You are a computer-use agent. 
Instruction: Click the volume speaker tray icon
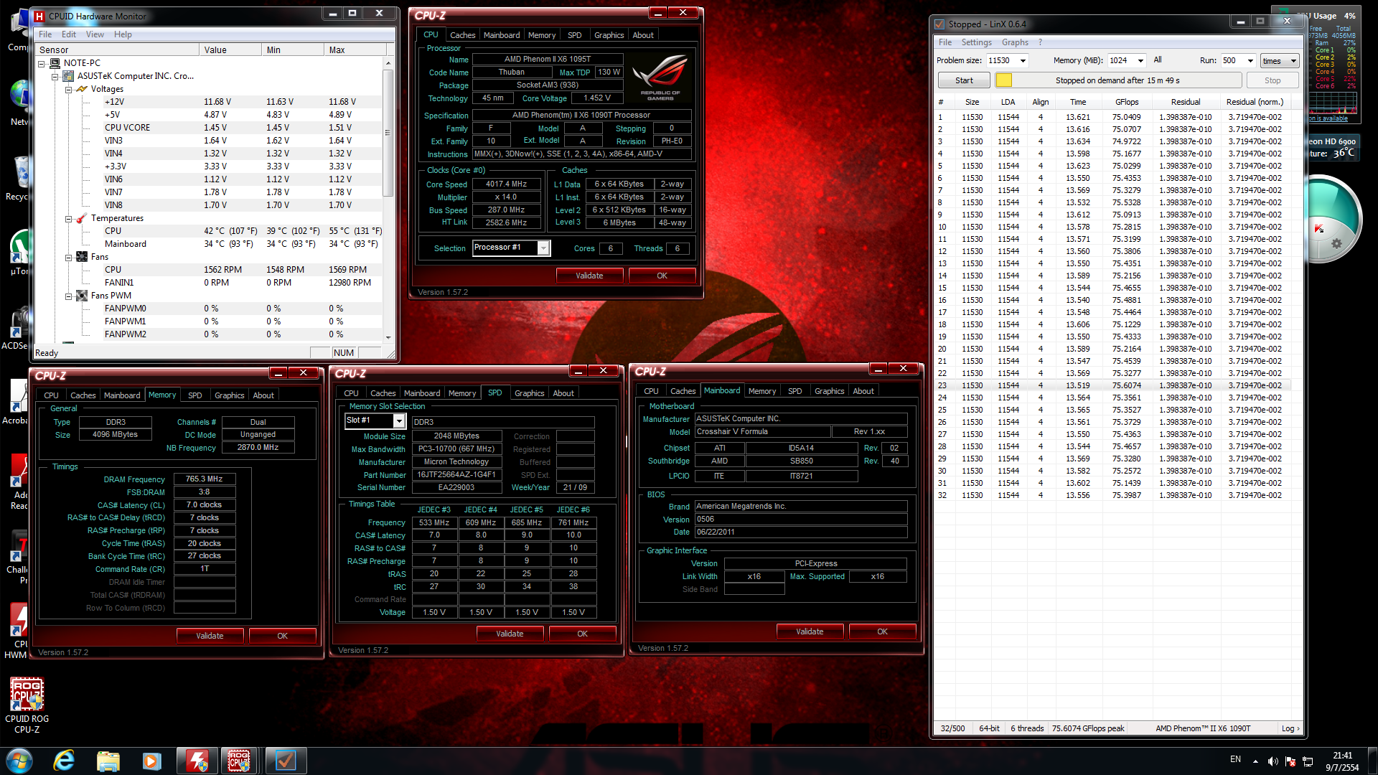click(x=1272, y=761)
